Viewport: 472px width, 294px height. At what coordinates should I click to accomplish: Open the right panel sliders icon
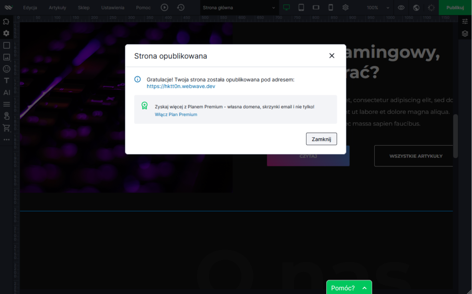point(465,21)
